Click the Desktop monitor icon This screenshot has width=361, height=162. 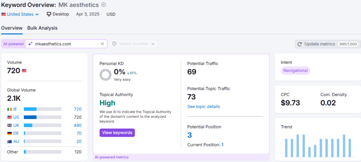point(49,14)
